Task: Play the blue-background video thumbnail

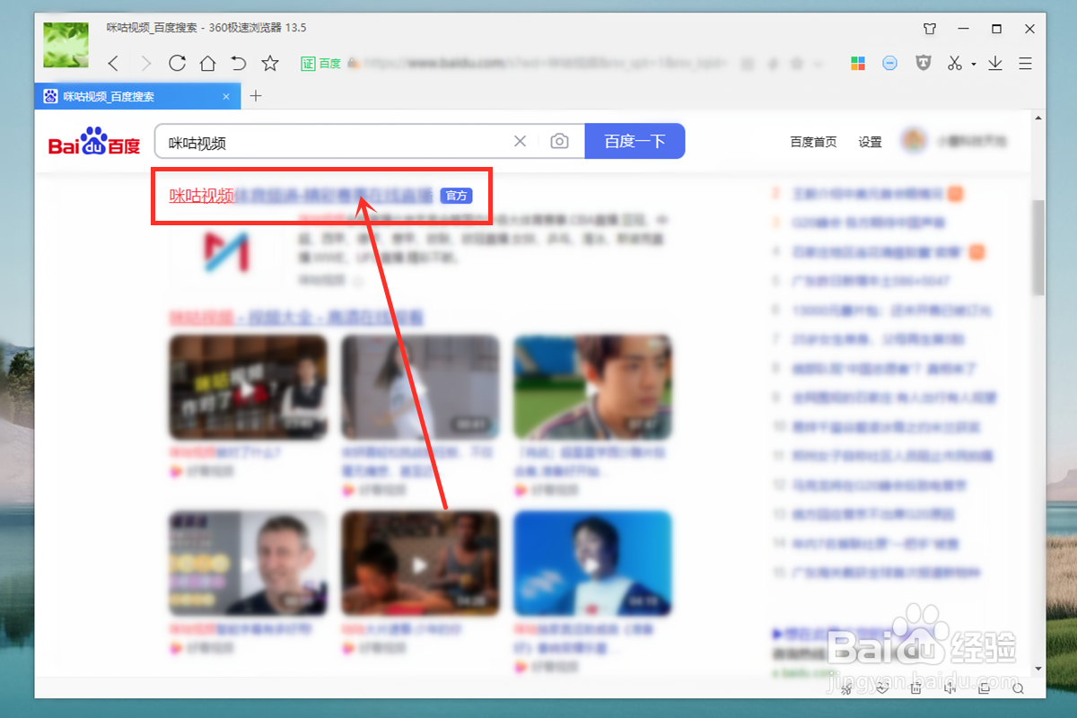Action: click(x=592, y=563)
